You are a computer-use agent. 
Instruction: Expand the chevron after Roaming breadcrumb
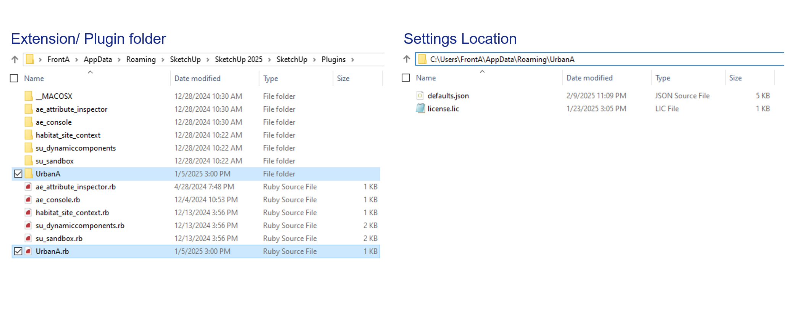pyautogui.click(x=163, y=60)
